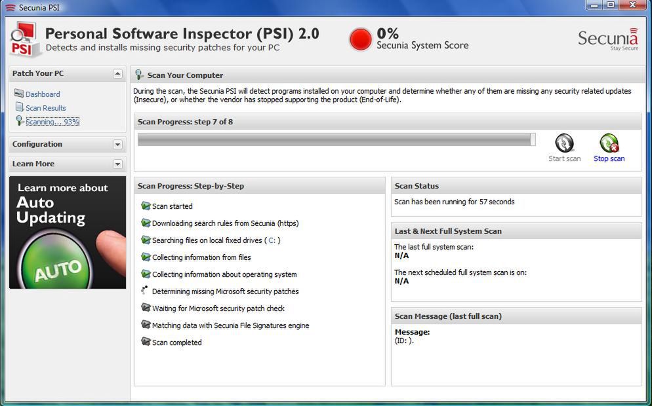The image size is (652, 406).
Task: Click the Stop scan label
Action: click(609, 158)
